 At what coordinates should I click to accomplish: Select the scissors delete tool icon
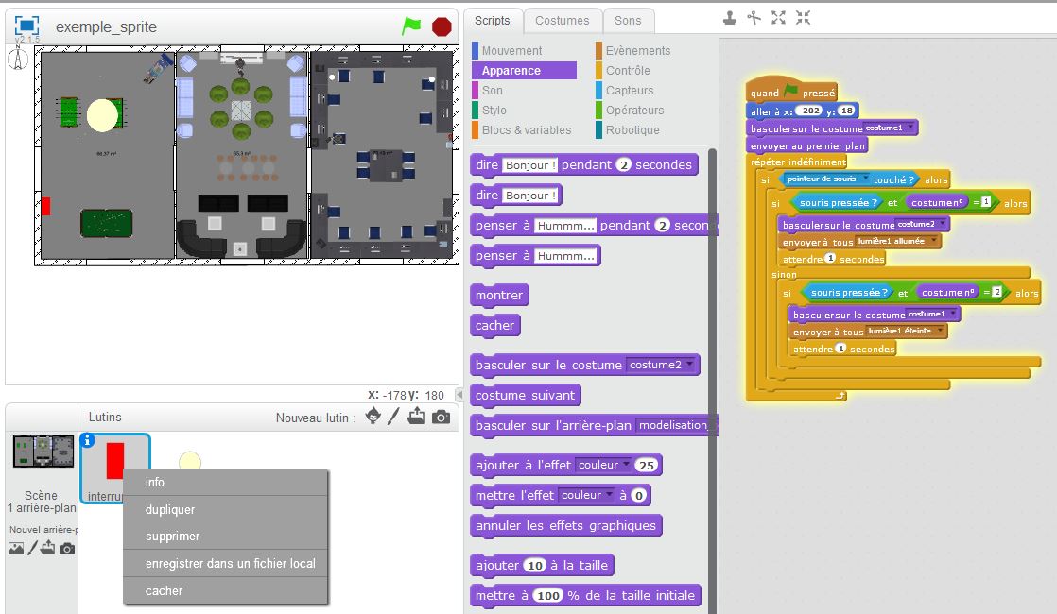pyautogui.click(x=754, y=17)
